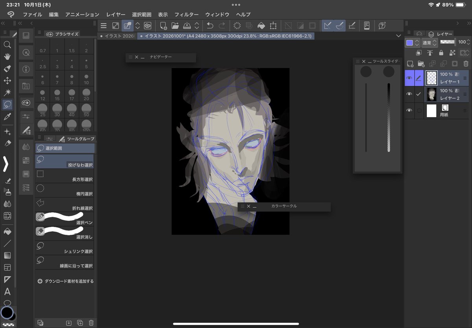Open the レイヤー menu
The height and width of the screenshot is (328, 472).
click(x=116, y=15)
